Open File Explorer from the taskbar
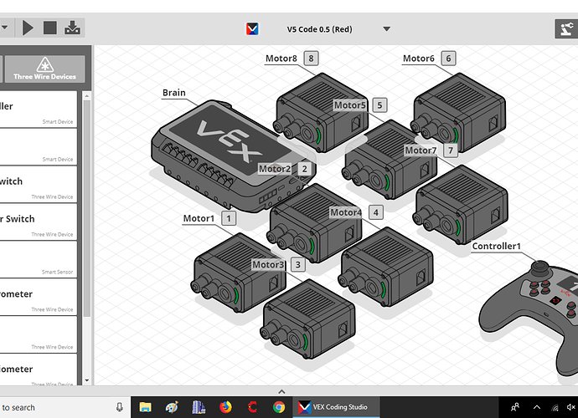This screenshot has width=578, height=418. (145, 407)
